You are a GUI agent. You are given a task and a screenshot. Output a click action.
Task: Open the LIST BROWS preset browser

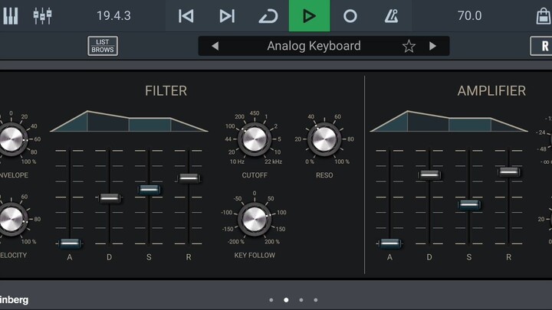pyautogui.click(x=103, y=46)
